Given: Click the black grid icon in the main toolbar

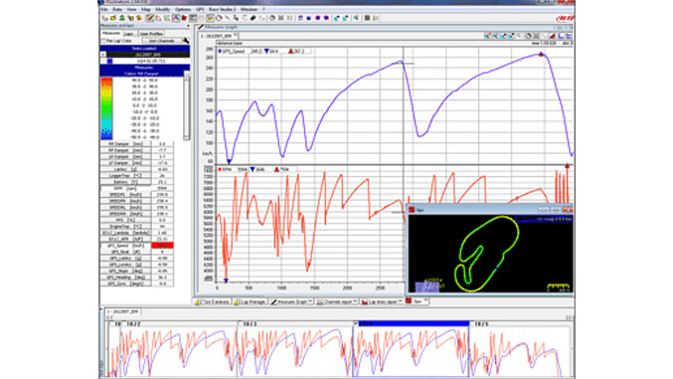Looking at the screenshot, I should (x=367, y=18).
